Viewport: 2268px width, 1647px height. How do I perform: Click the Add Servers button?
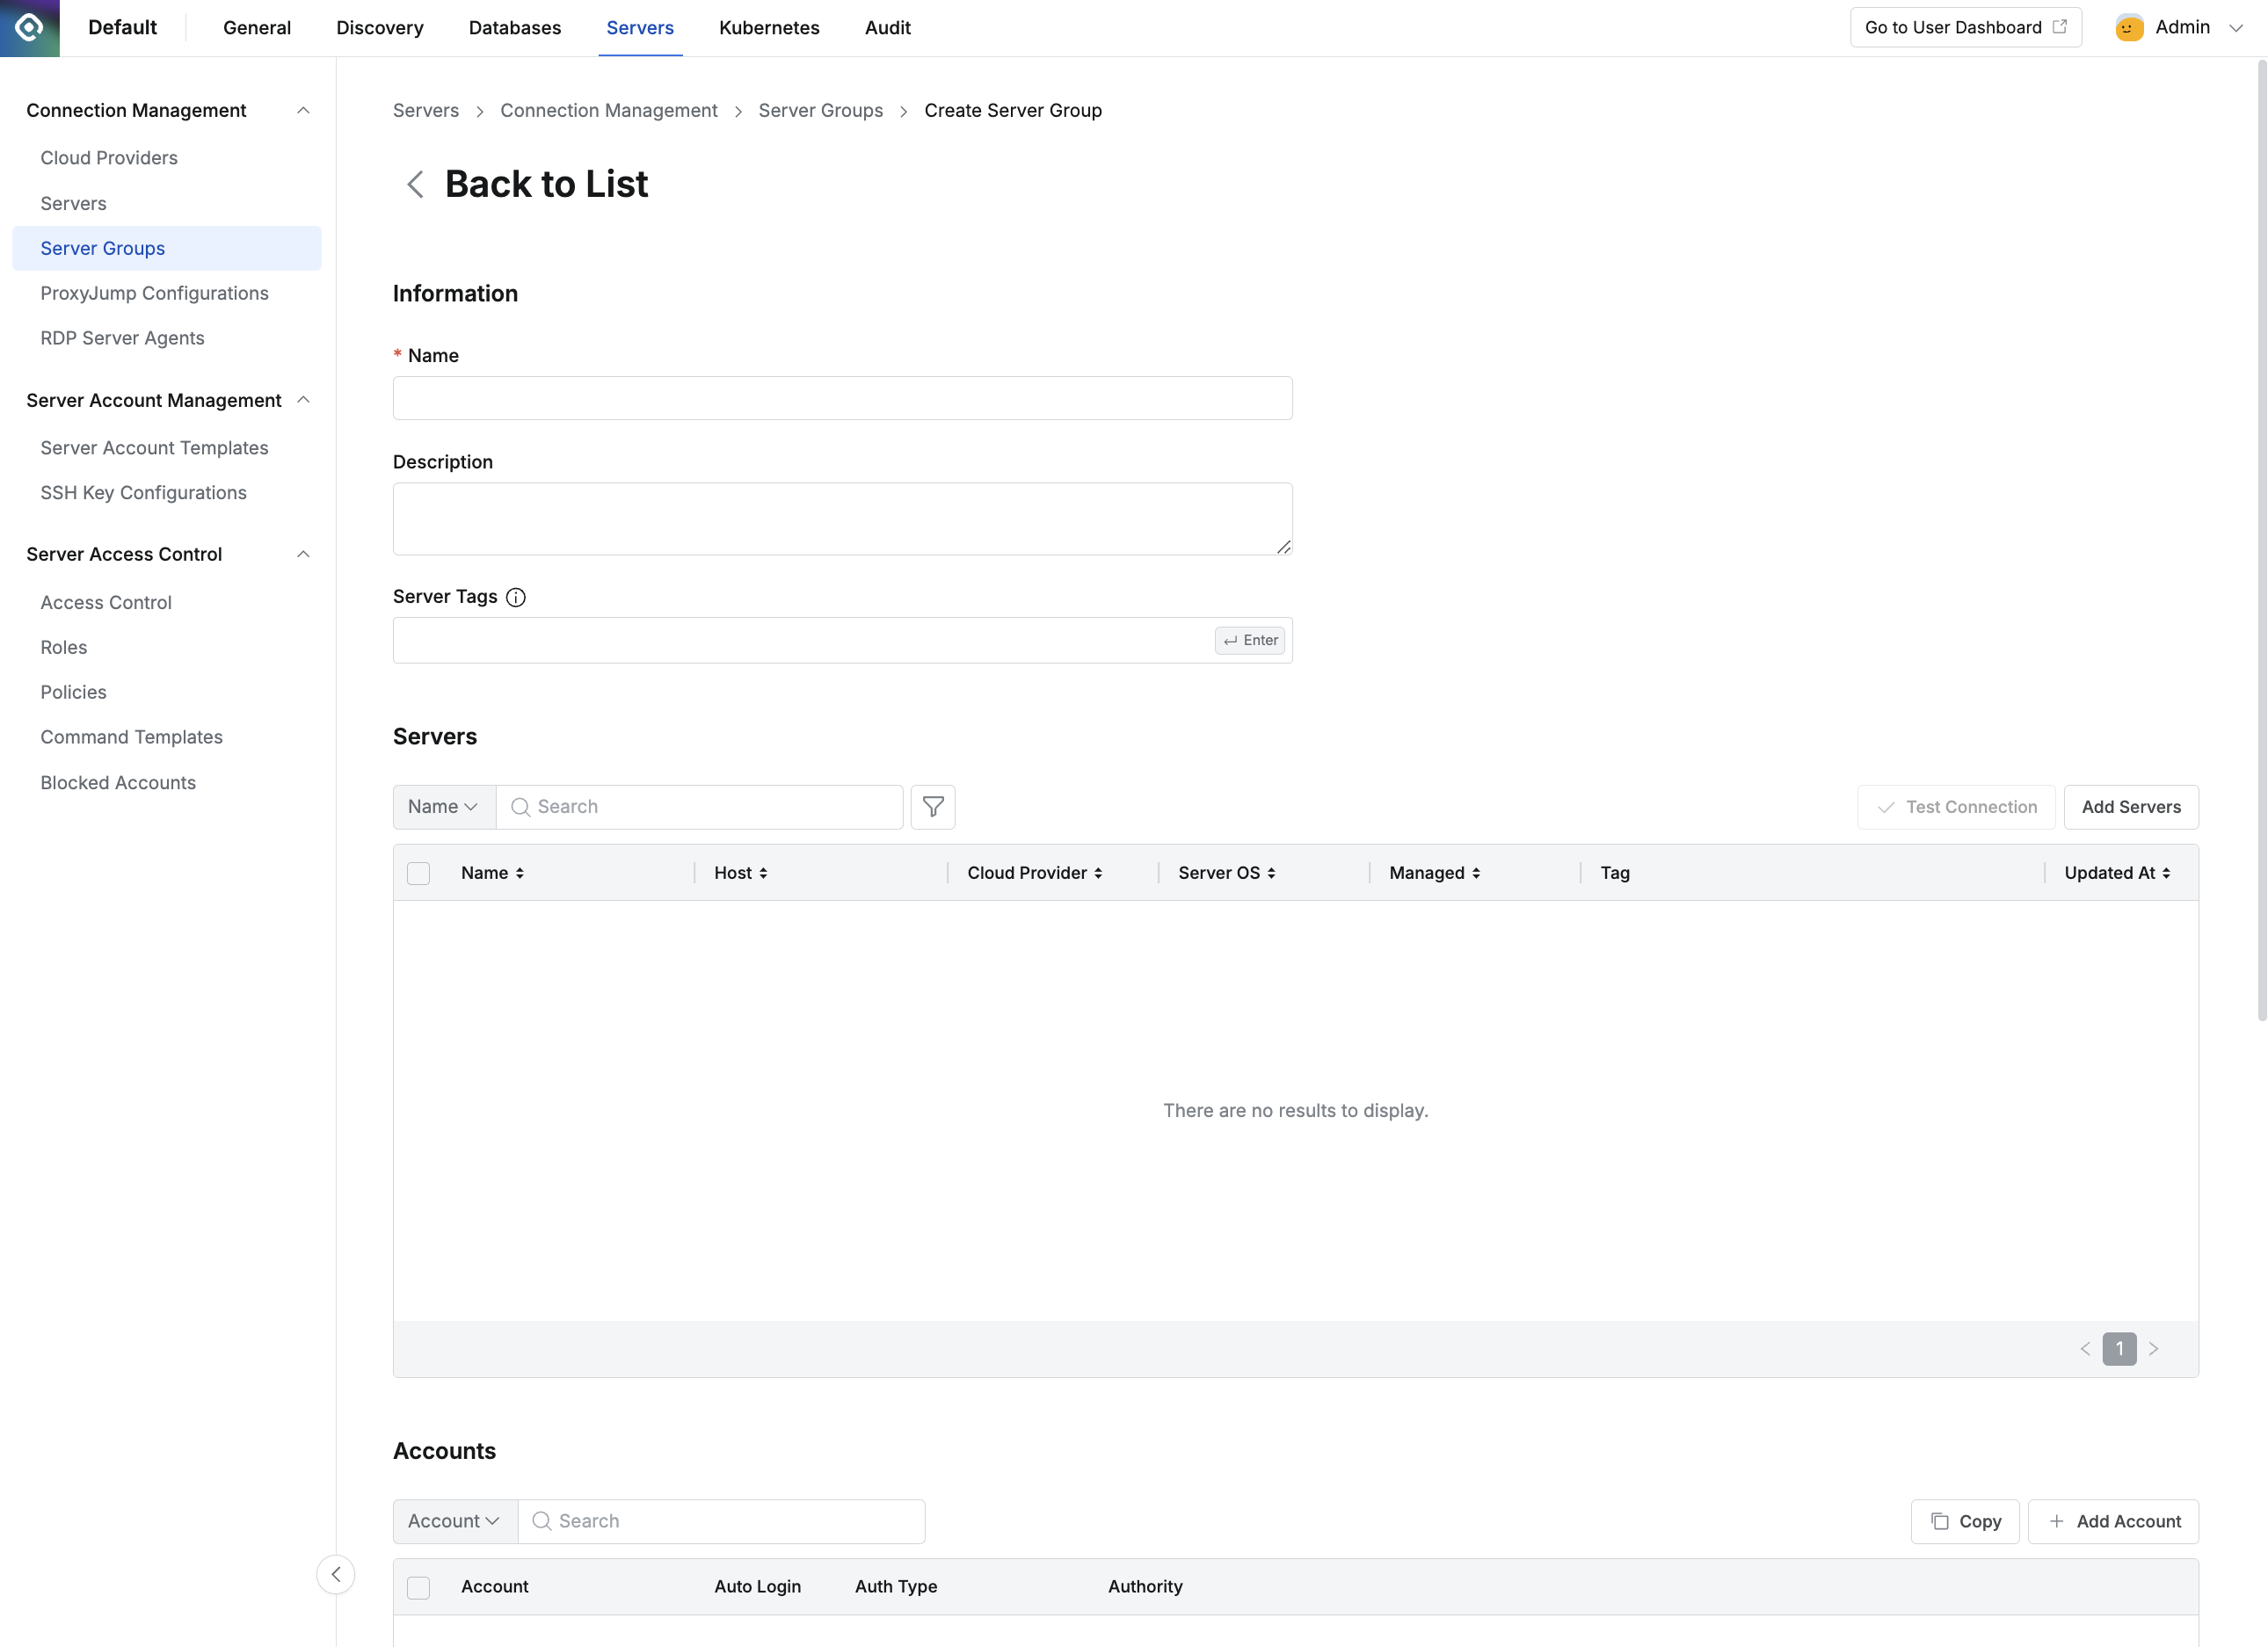[2130, 807]
